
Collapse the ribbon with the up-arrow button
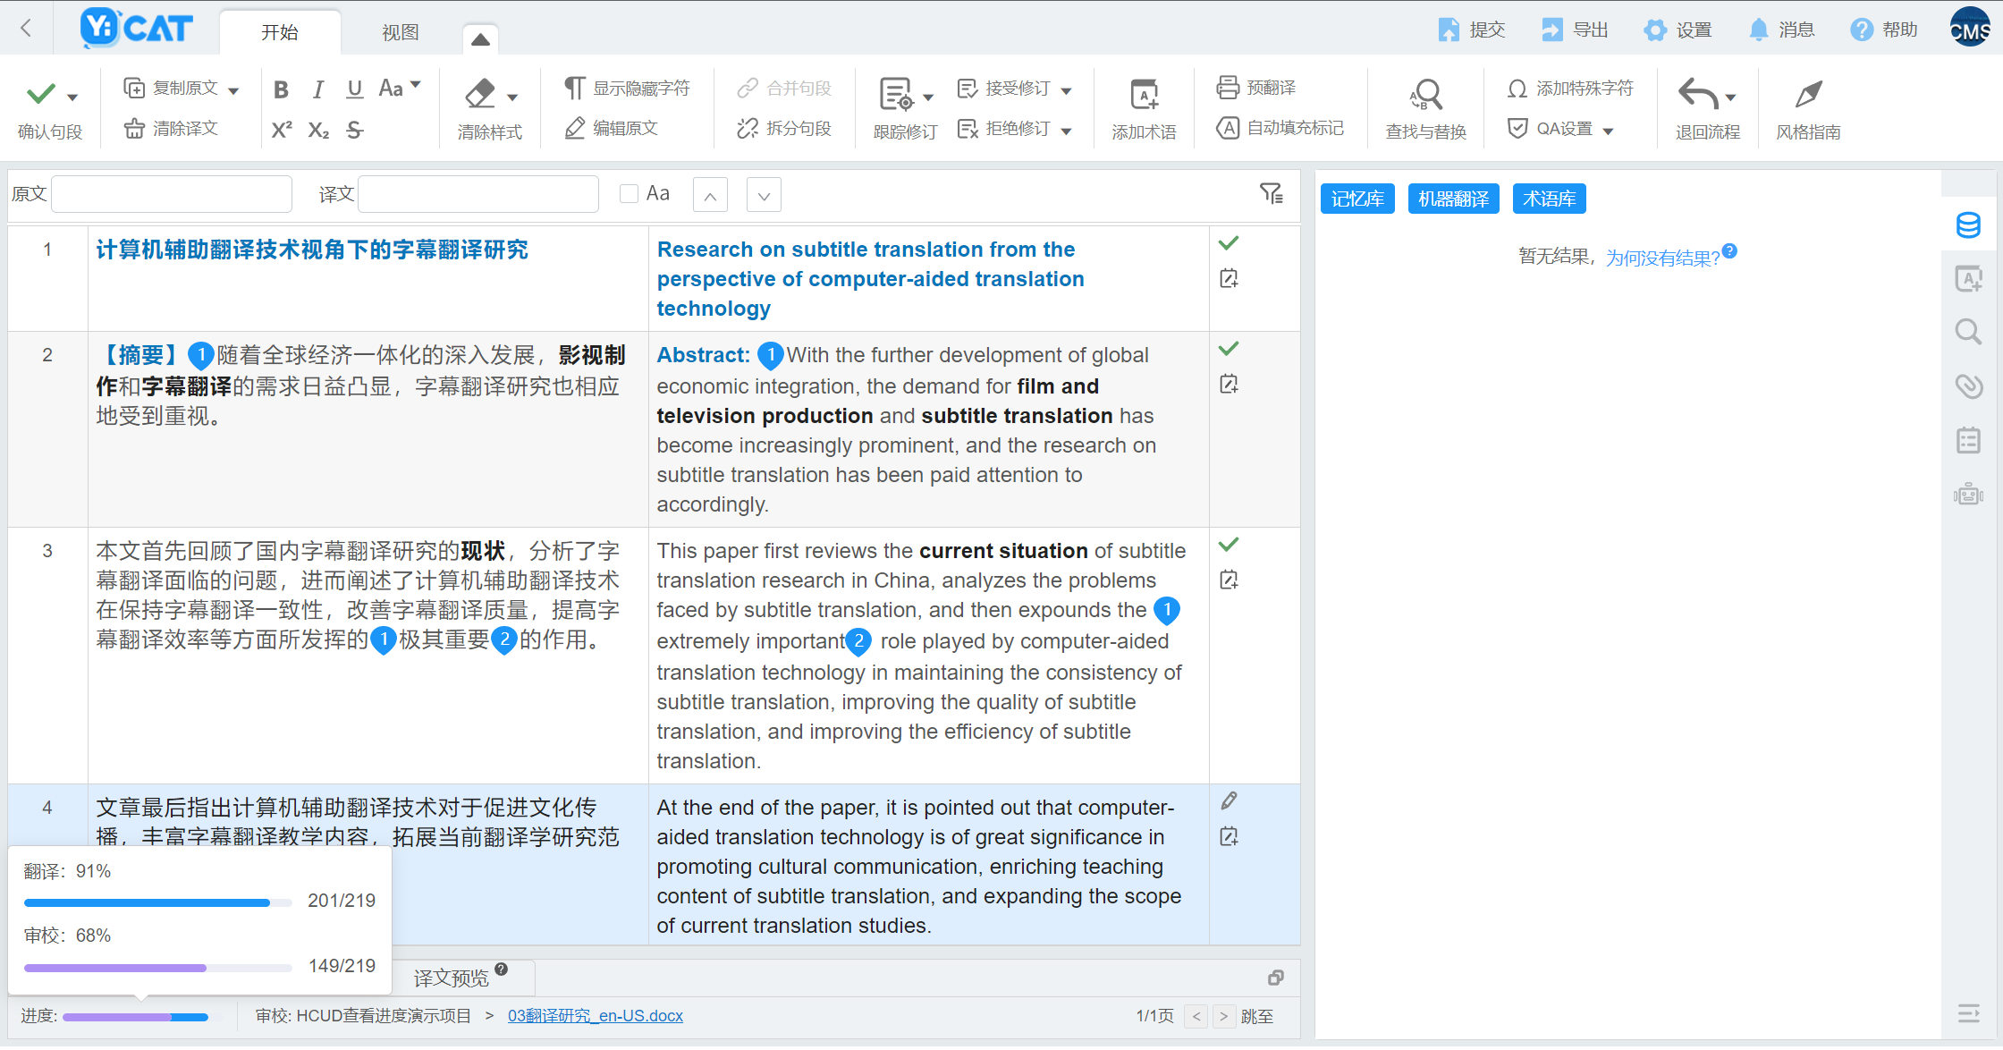(480, 38)
